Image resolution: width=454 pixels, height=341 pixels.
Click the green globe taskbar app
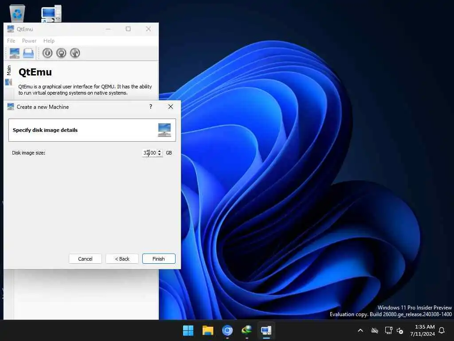pyautogui.click(x=247, y=330)
